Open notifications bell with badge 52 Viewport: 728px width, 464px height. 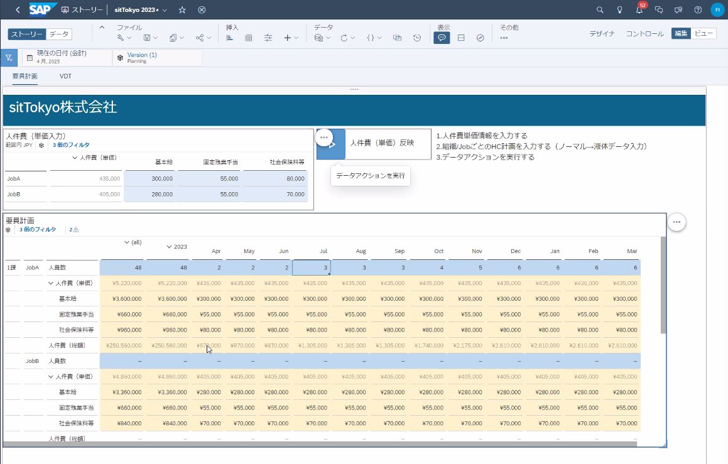[x=640, y=9]
